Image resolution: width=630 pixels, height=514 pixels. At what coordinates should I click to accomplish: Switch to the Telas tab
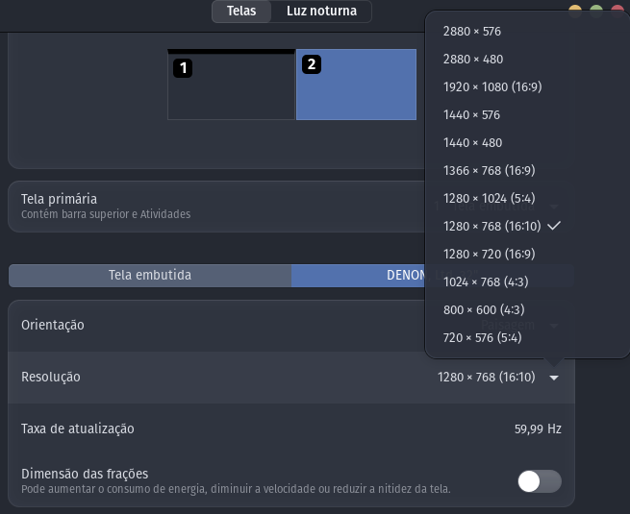(241, 12)
